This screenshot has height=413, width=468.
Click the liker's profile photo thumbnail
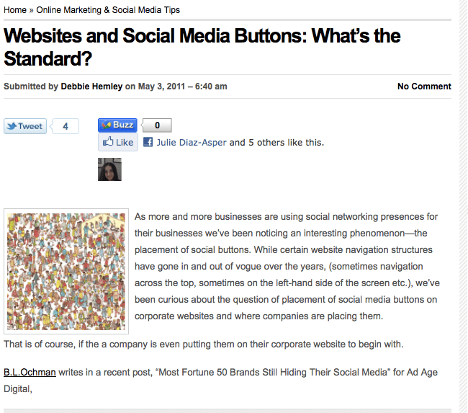tap(109, 169)
